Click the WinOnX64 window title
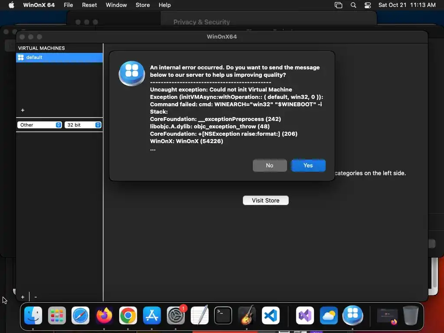The height and width of the screenshot is (333, 444). (x=222, y=36)
